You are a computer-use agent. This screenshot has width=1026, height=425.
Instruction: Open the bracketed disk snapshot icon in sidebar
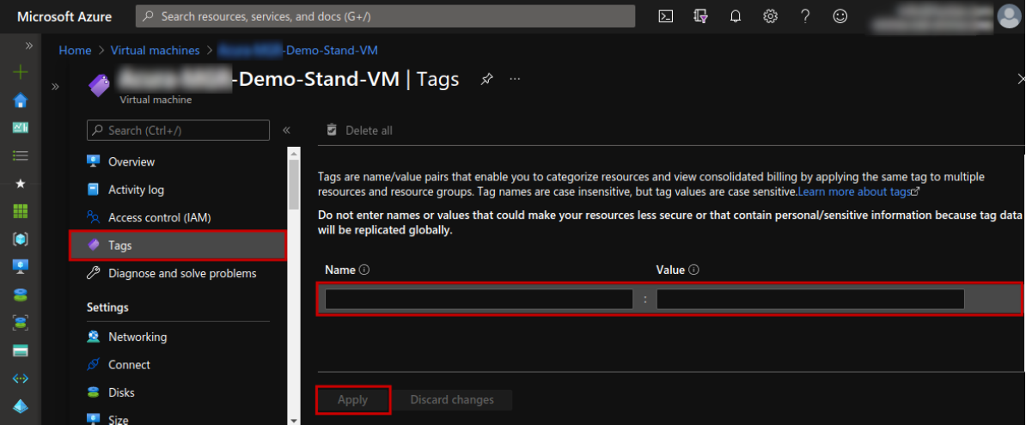coord(21,322)
